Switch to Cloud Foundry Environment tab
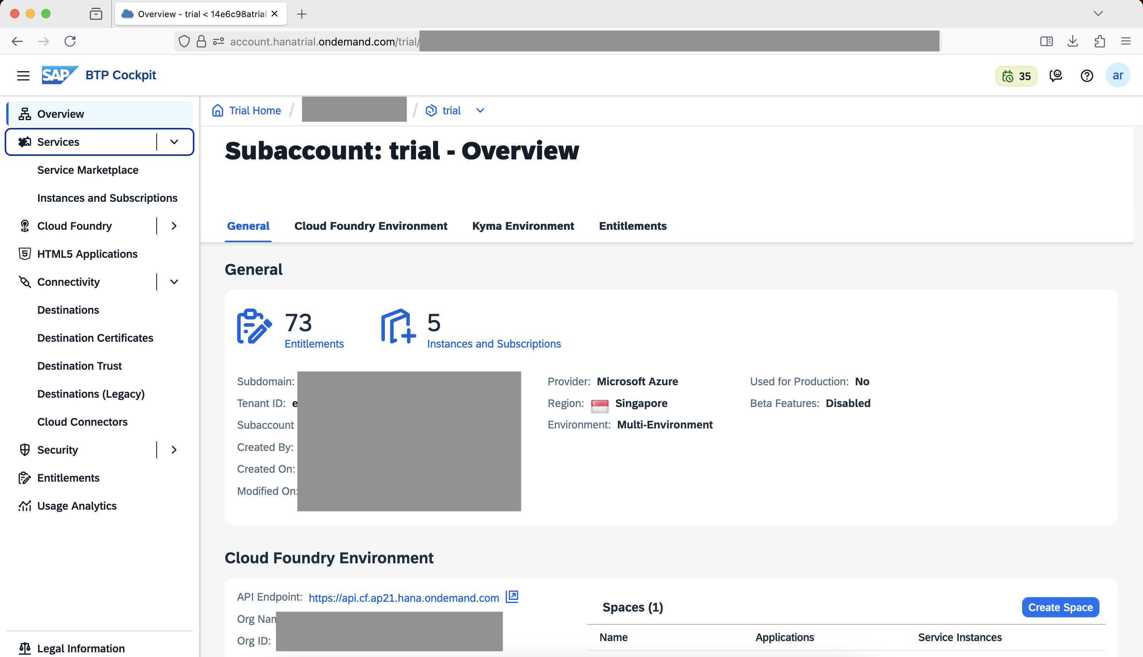This screenshot has height=657, width=1143. (x=371, y=226)
